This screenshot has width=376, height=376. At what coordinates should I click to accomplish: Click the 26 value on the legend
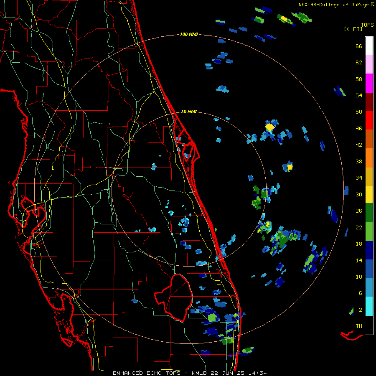(x=359, y=211)
